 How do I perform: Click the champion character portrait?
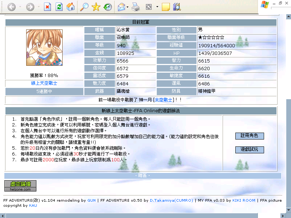point(44,48)
